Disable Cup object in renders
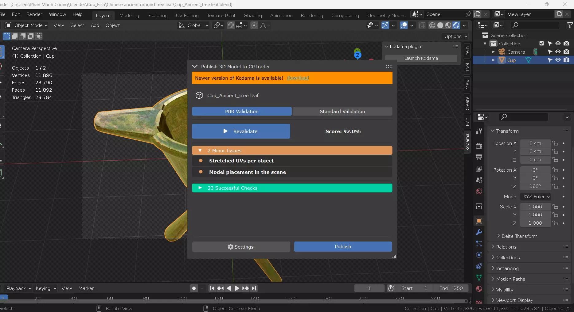The width and height of the screenshot is (574, 312). click(567, 60)
